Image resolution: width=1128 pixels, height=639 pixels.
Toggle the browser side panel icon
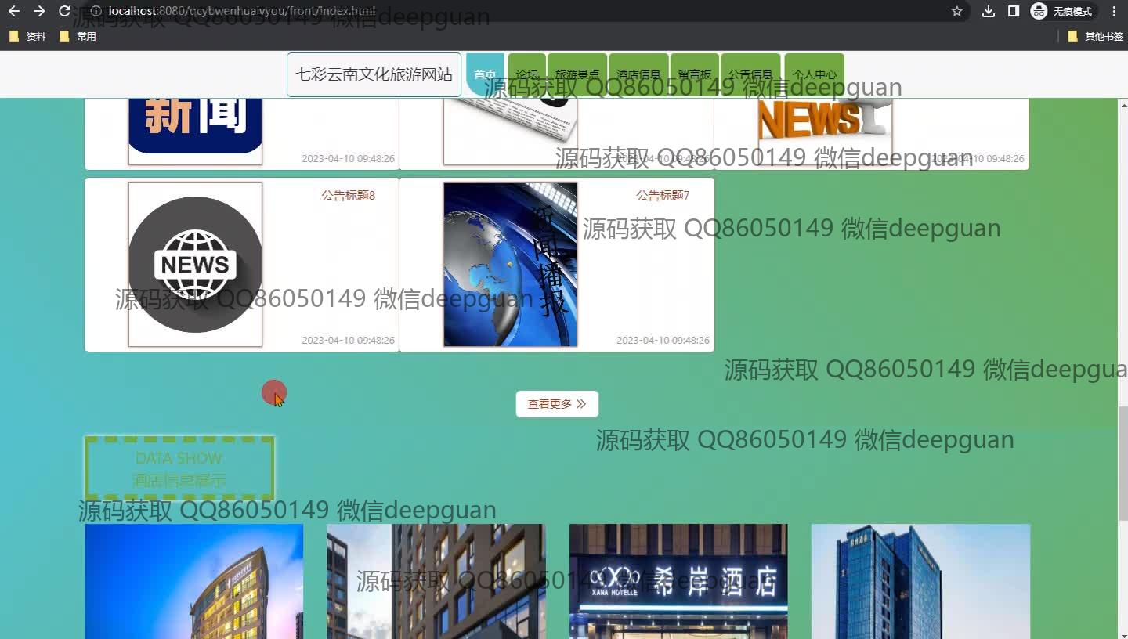(x=1014, y=11)
